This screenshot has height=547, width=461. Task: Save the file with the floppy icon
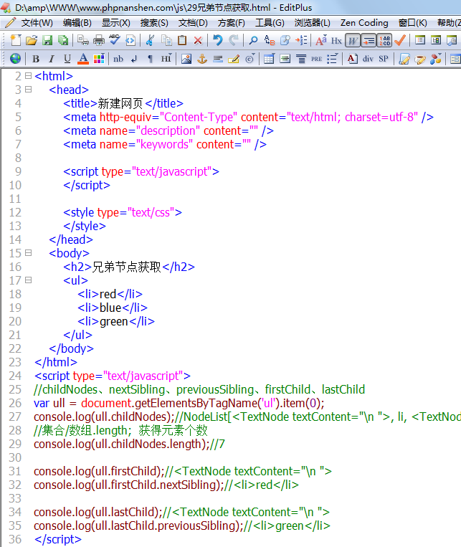pos(47,40)
